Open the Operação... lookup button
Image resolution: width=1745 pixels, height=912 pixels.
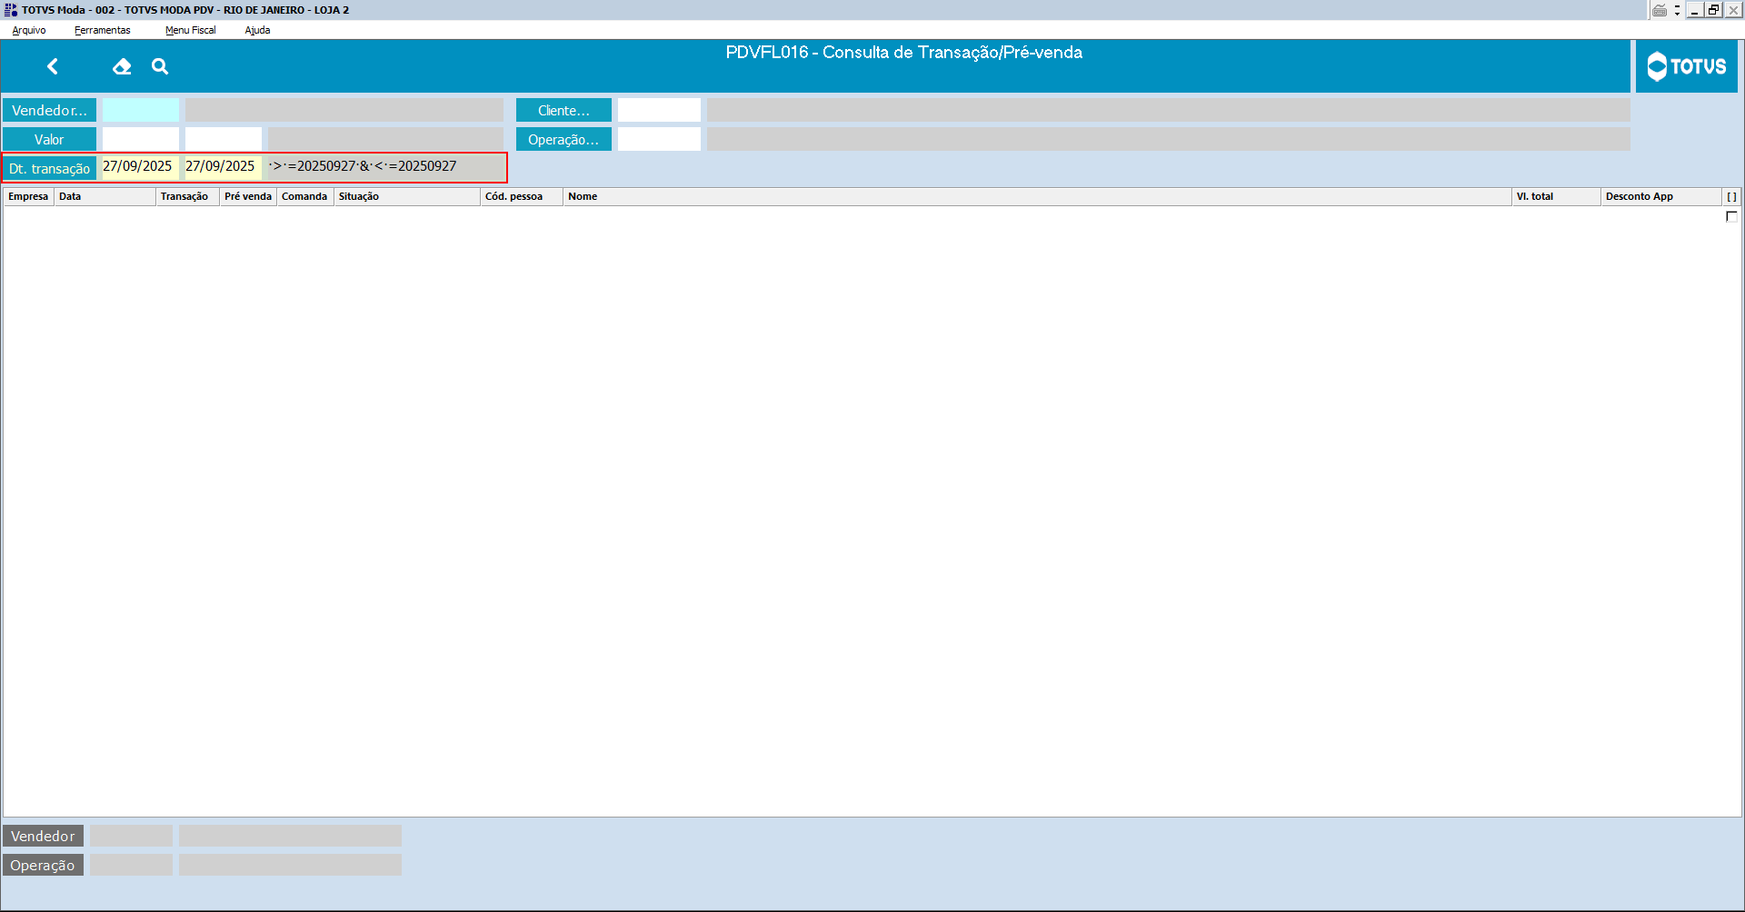pos(563,139)
